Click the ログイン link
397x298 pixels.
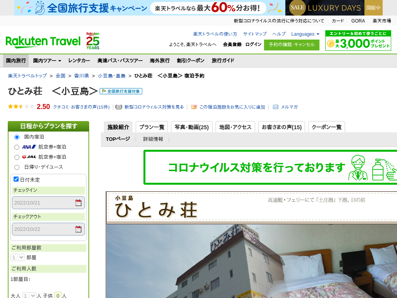[253, 45]
